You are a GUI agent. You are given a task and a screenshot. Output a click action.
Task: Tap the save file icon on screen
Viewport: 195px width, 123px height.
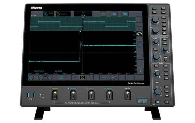[x=61, y=78]
